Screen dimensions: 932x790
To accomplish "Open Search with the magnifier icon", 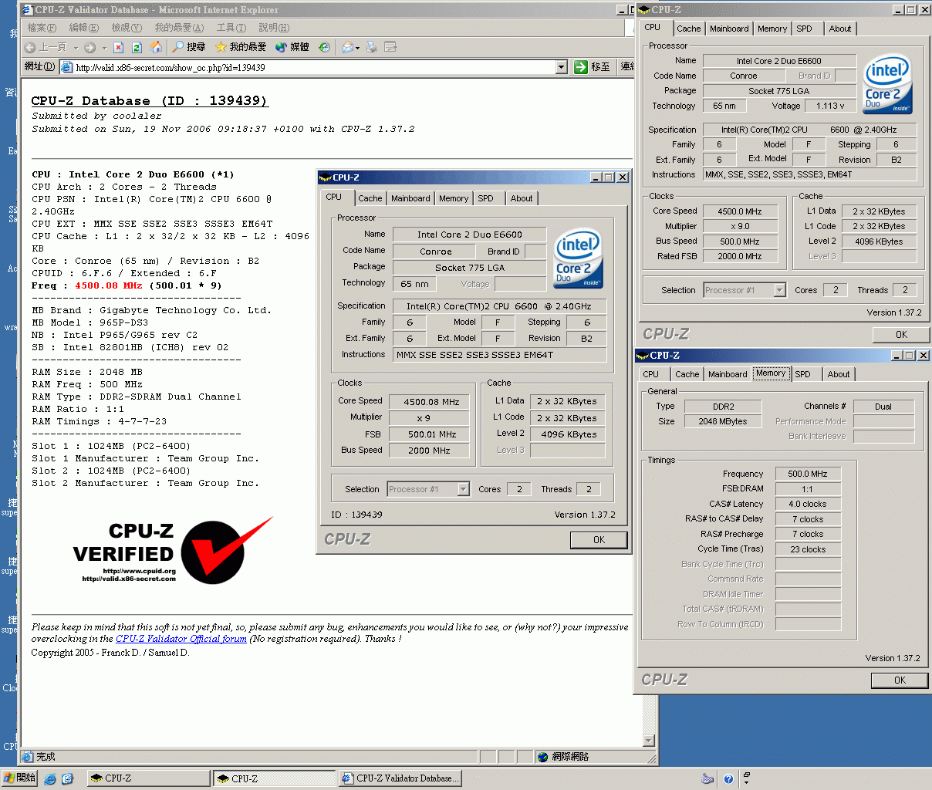I will [178, 47].
